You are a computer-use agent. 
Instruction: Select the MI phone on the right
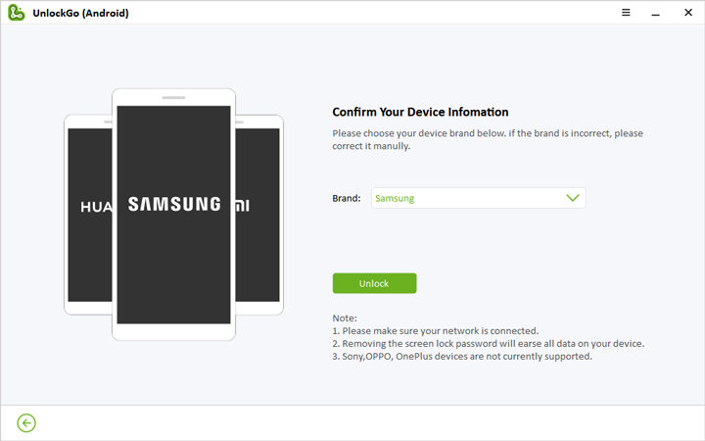tap(258, 214)
